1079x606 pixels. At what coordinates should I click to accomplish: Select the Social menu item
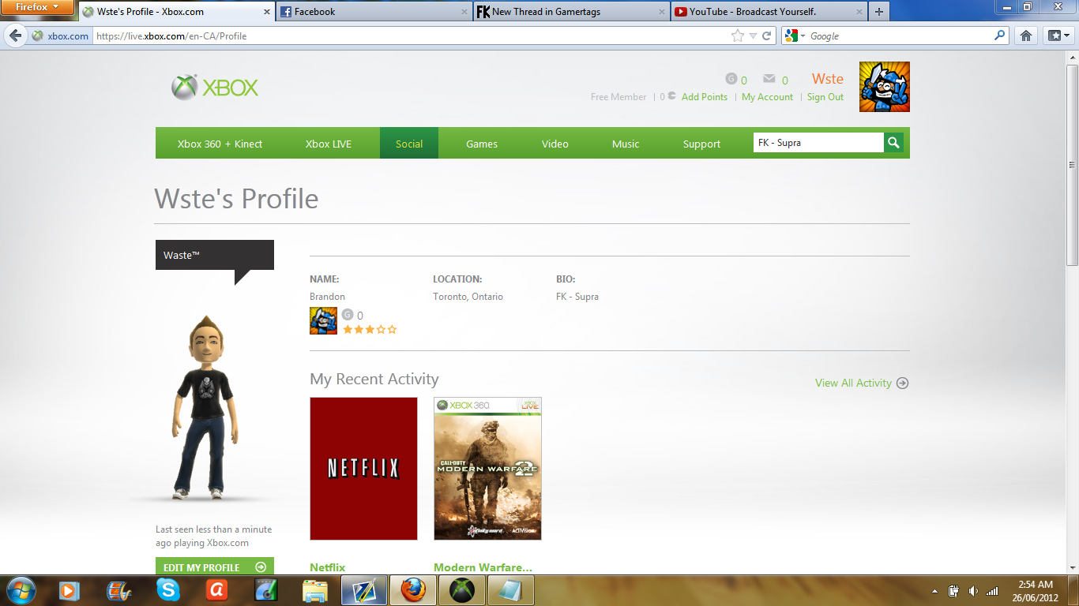409,144
